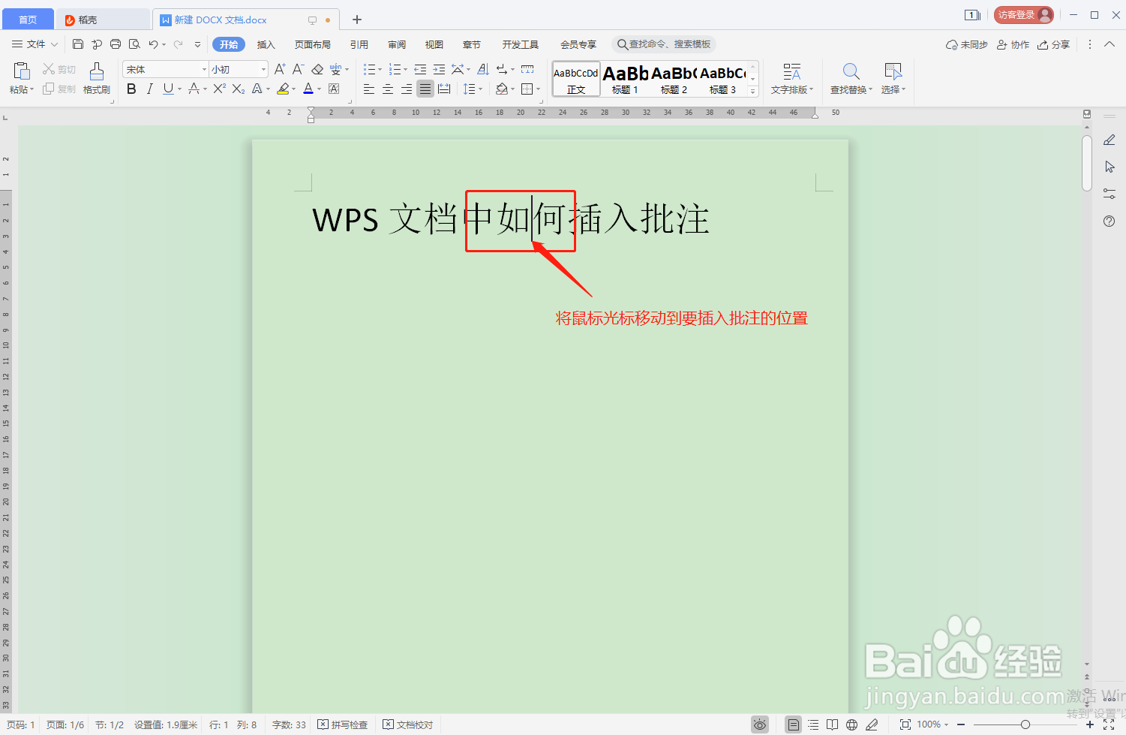Decrease the font size

tap(298, 69)
